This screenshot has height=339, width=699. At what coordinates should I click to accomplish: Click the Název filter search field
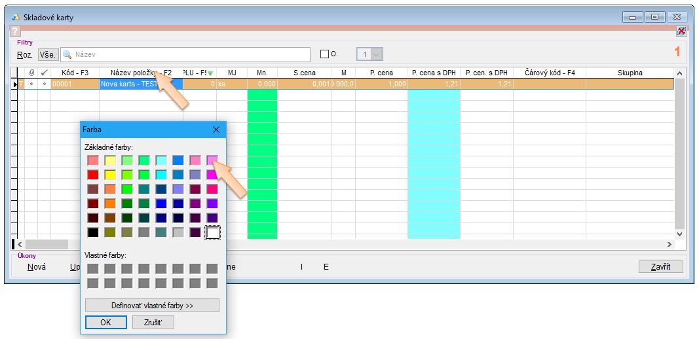(190, 54)
